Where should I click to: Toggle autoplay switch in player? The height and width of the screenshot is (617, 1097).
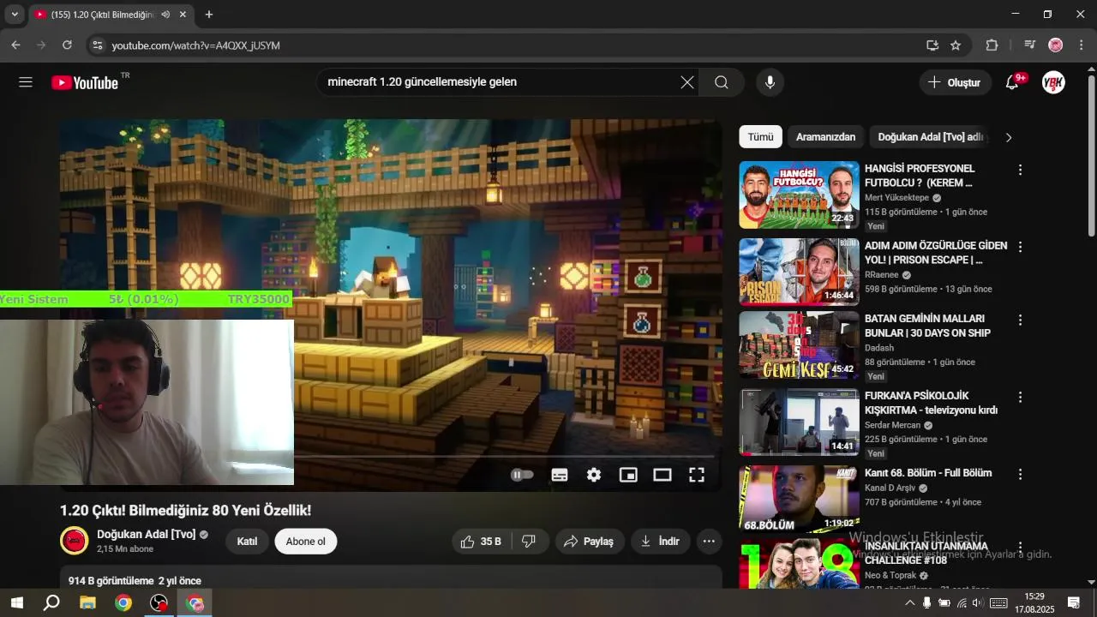(x=522, y=475)
